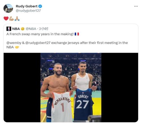141x124 pixels.
Task: Click the handshake emoji after NBA text
Action: (x=17, y=47)
